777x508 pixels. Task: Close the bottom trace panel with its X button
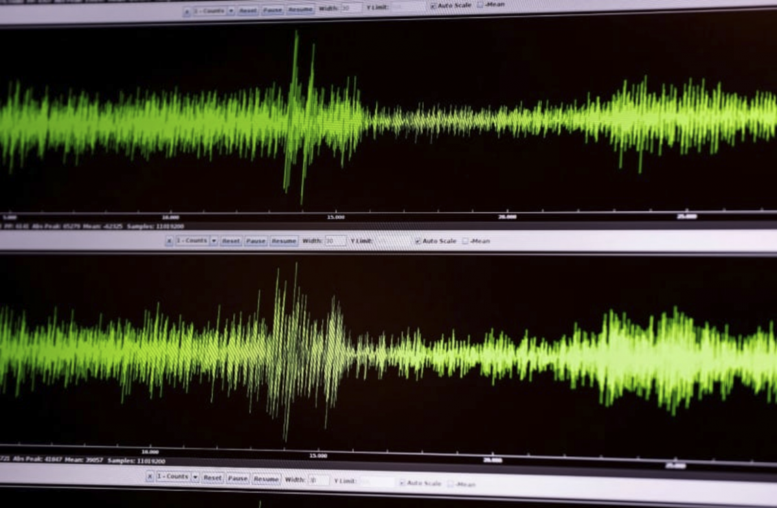tap(150, 477)
